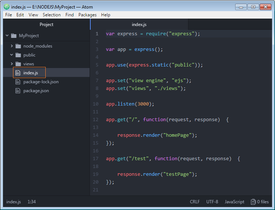
Task: Select MyProject label in tree view
Action: 29,36
